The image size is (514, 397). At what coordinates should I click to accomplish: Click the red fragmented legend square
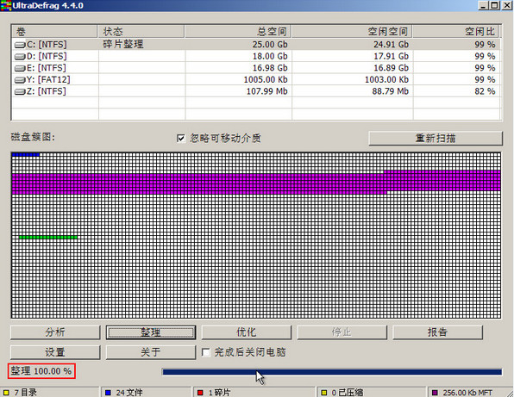point(200,393)
